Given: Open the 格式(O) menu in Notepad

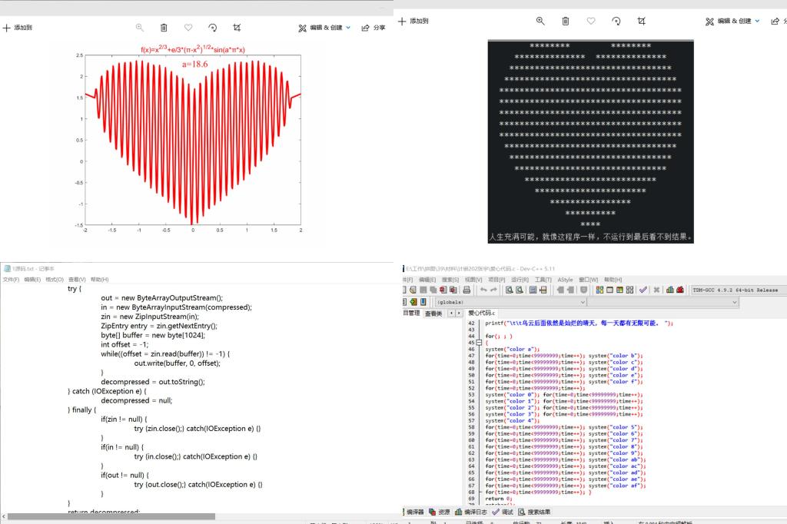Looking at the screenshot, I should click(x=54, y=280).
